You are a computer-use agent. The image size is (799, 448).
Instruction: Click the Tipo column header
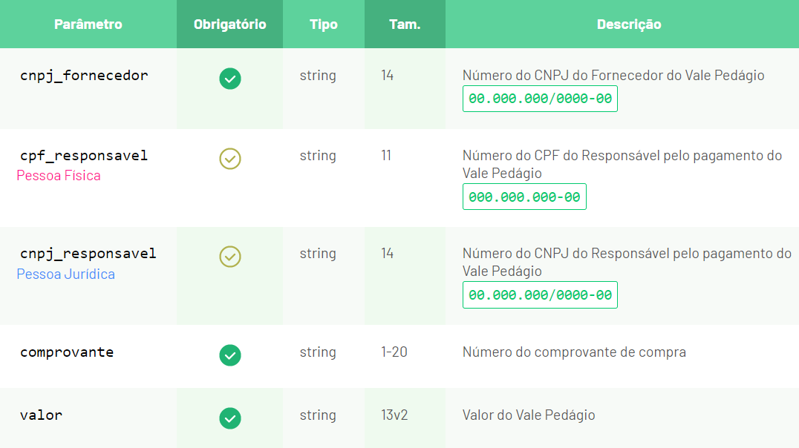pos(324,24)
